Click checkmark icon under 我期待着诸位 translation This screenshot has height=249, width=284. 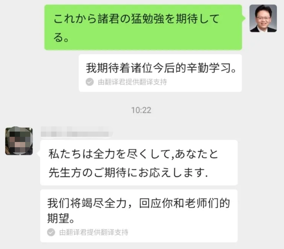tap(90, 82)
